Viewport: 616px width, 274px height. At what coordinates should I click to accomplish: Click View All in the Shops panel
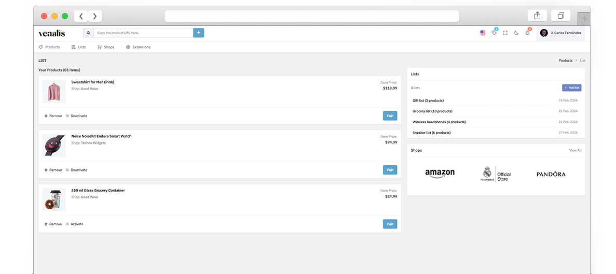tap(575, 150)
